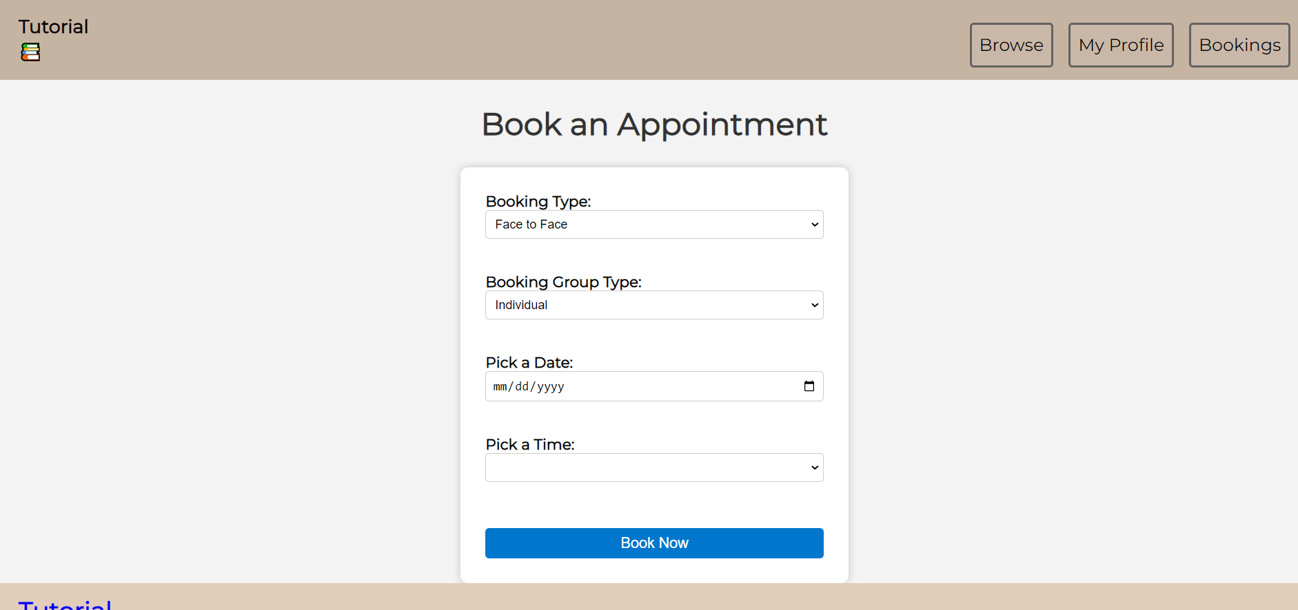Viewport: 1298px width, 610px height.
Task: Go to the Browse page
Action: (1011, 45)
